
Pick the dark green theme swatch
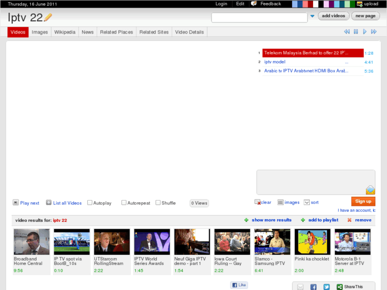coord(352,4)
